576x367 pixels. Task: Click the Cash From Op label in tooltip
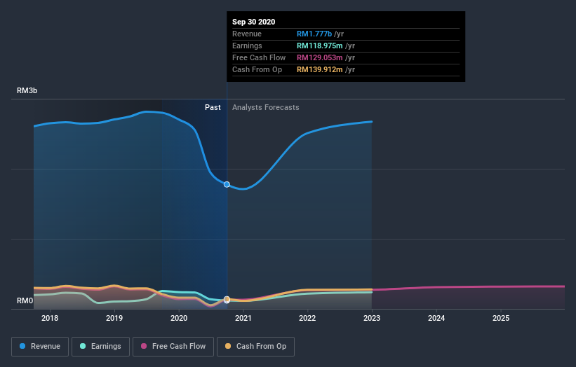coord(257,69)
